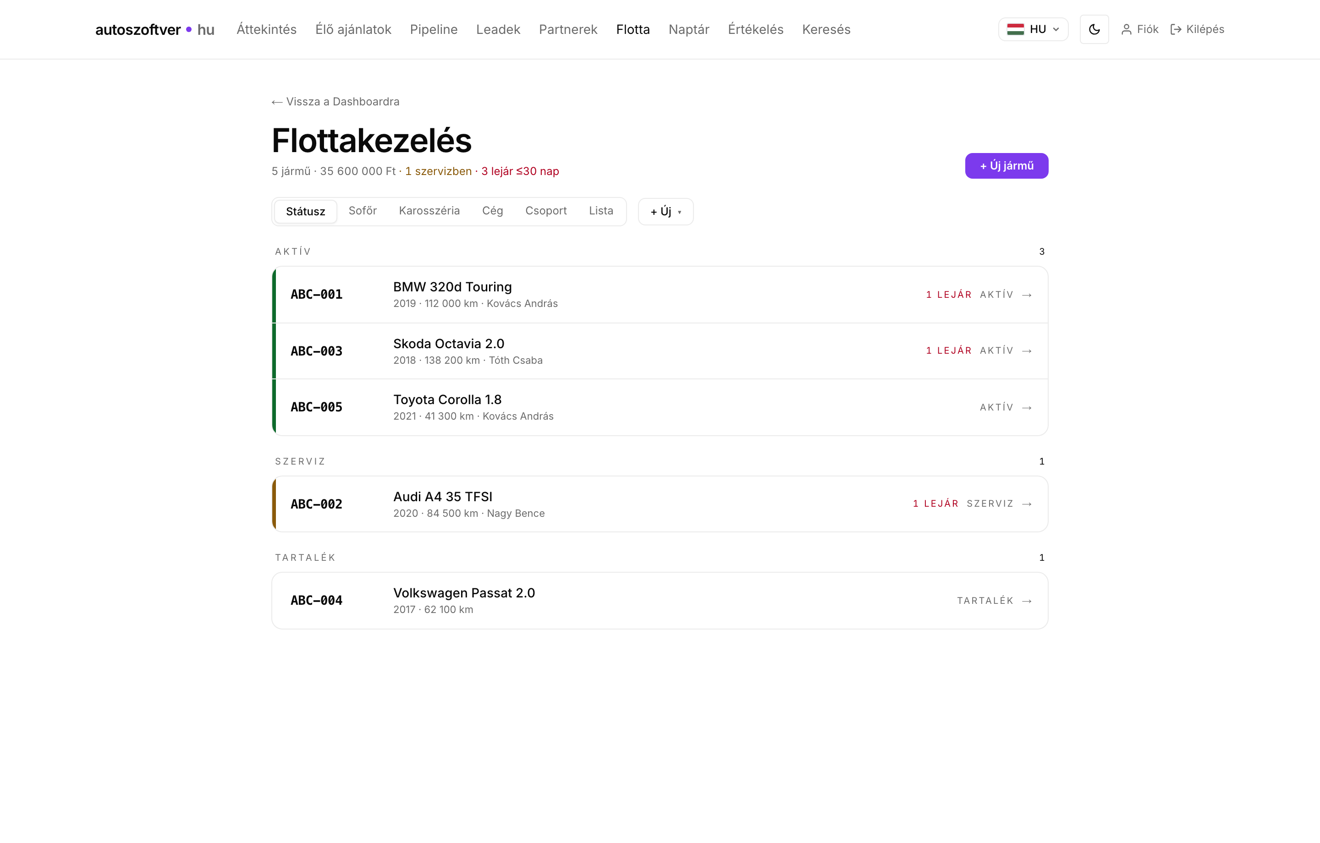Image resolution: width=1320 pixels, height=843 pixels.
Task: Switch to Lista view tab
Action: point(601,211)
